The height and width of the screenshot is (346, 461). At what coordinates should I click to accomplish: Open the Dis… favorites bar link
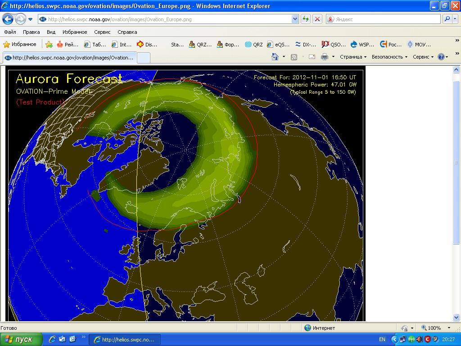pos(147,45)
